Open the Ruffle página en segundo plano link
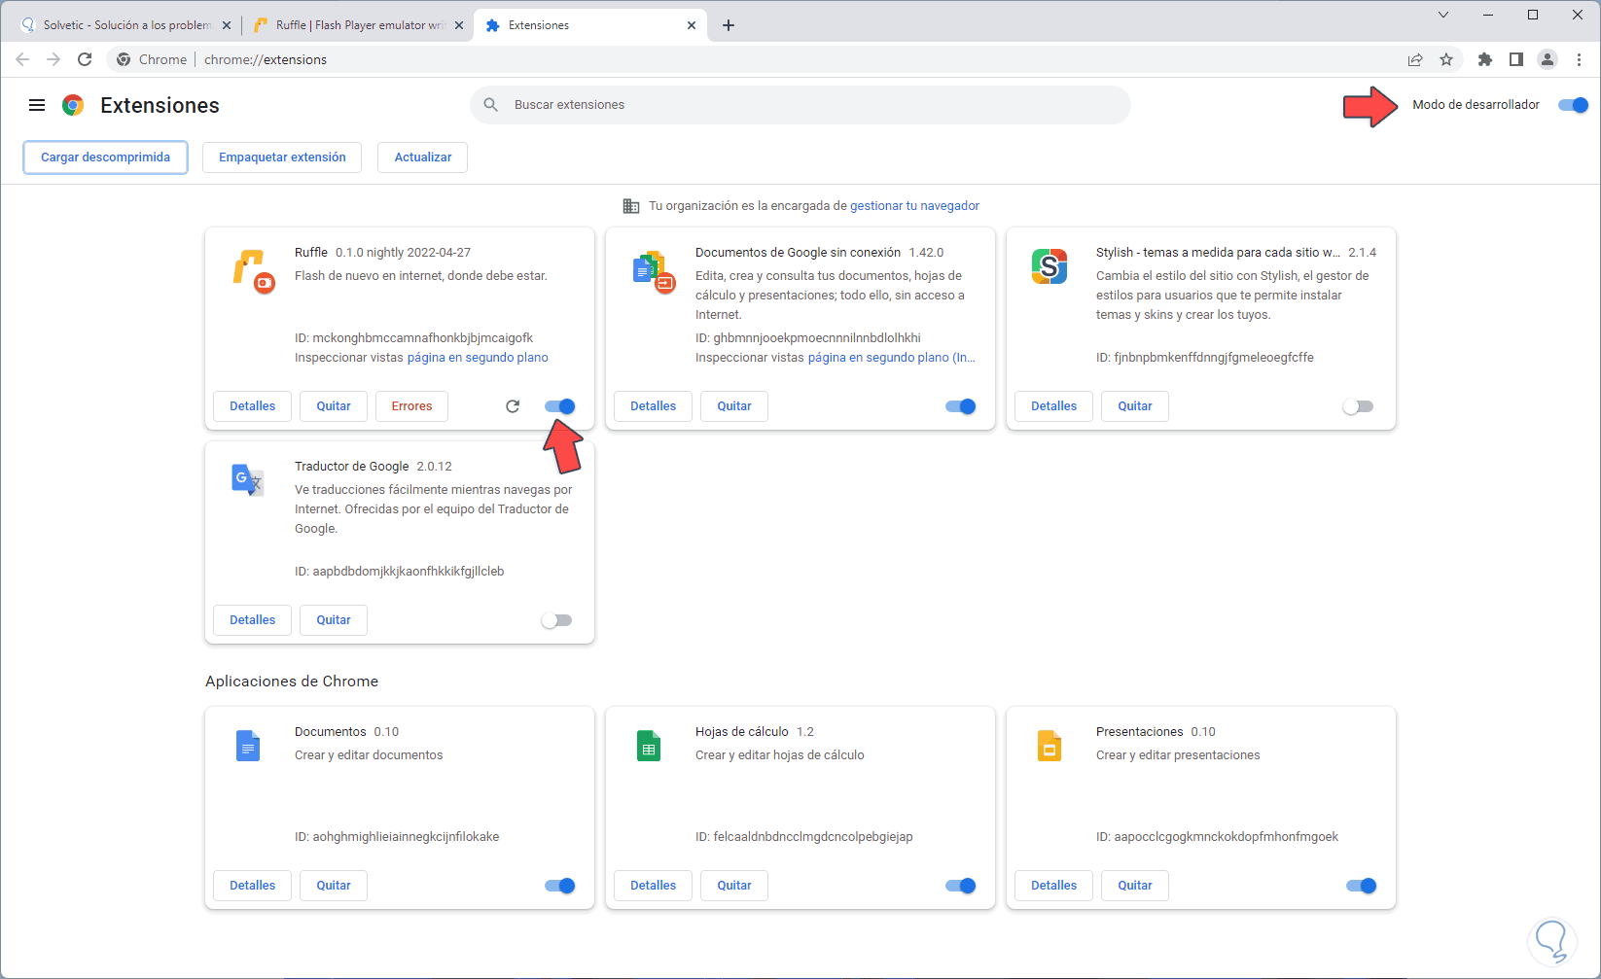Screen dimensions: 1601x979 pyautogui.click(x=478, y=358)
